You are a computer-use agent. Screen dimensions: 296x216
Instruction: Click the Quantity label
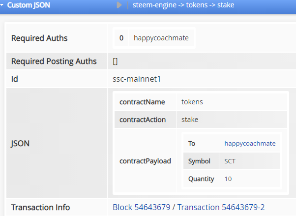[x=201, y=179]
